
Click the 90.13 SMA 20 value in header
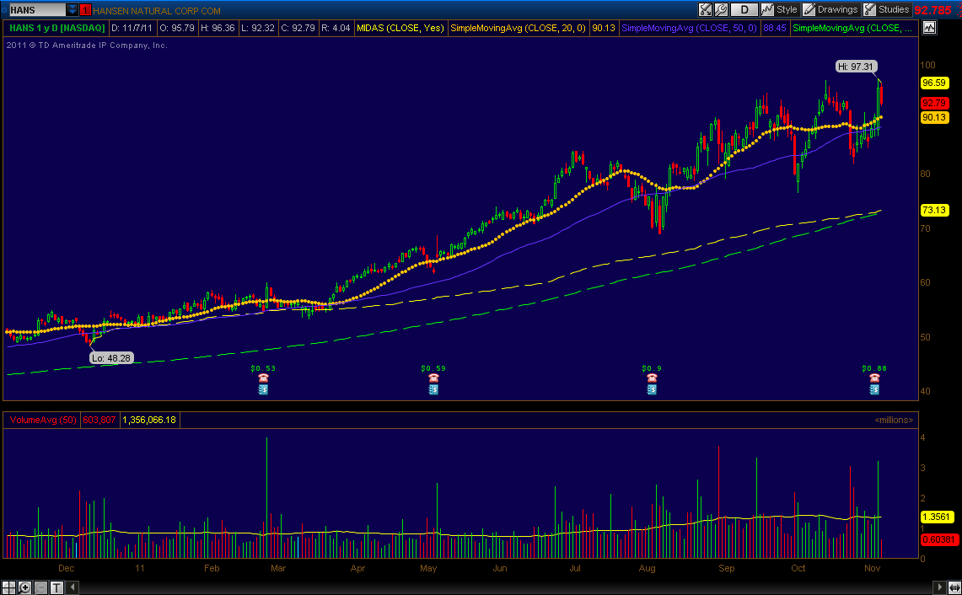point(603,28)
